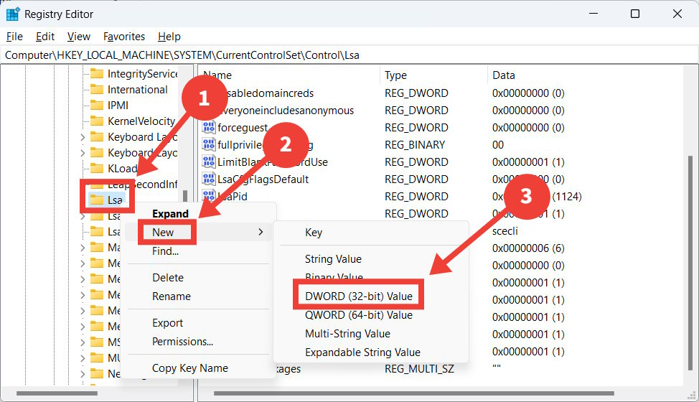
Task: Click the values pane vertical scrollbar
Action: pyautogui.click(x=690, y=263)
